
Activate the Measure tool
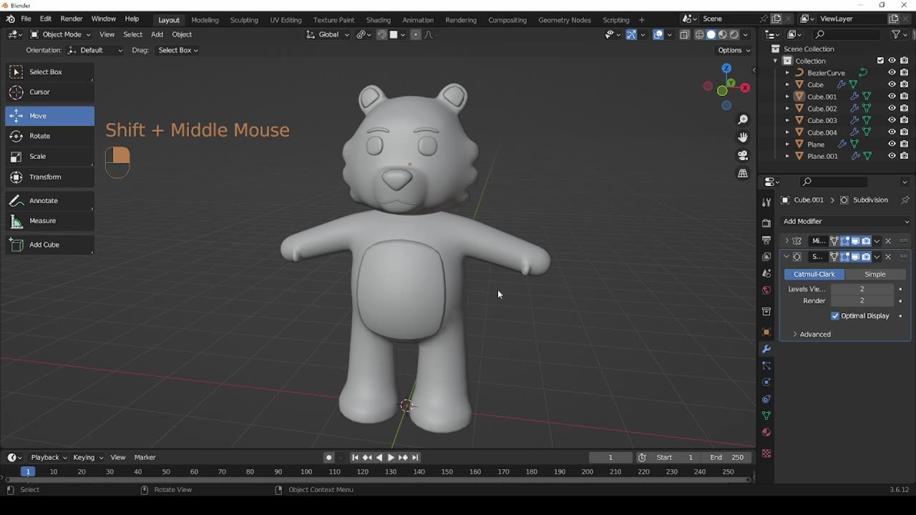point(49,220)
